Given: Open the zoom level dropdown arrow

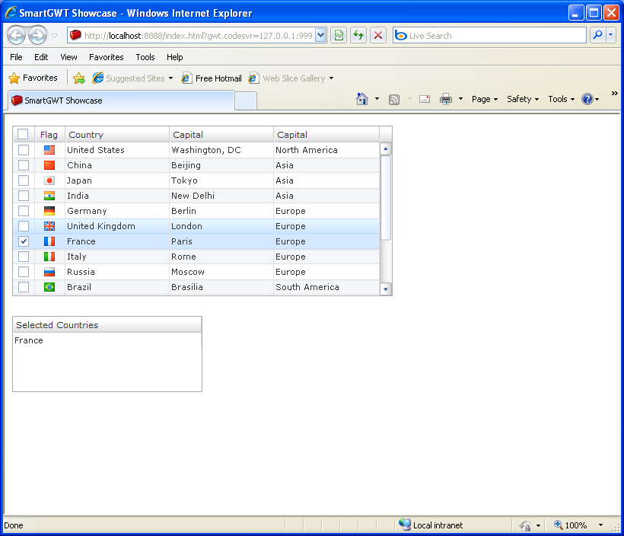Looking at the screenshot, I should click(601, 525).
